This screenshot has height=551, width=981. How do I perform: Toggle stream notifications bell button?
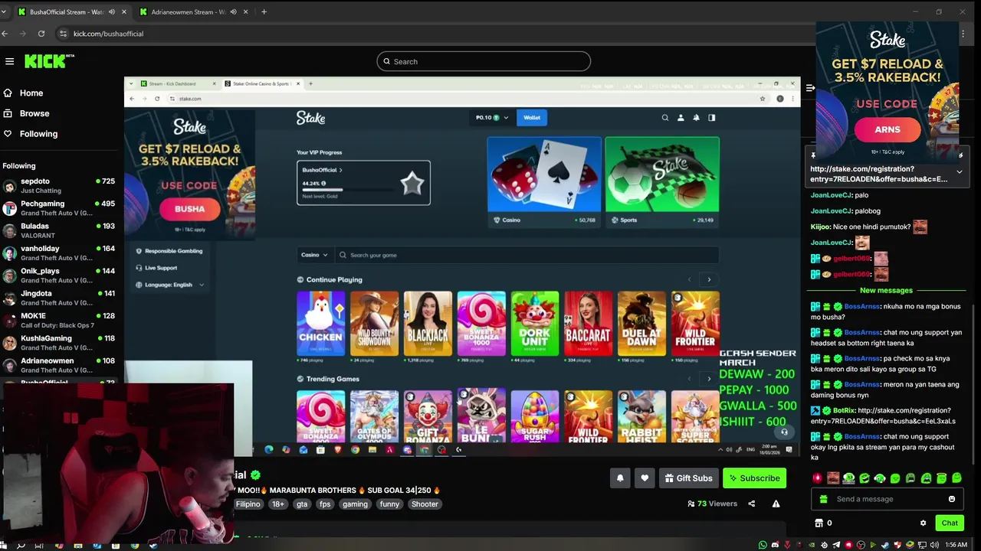point(620,478)
